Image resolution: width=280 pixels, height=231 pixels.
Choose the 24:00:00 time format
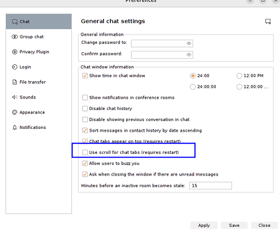193,86
